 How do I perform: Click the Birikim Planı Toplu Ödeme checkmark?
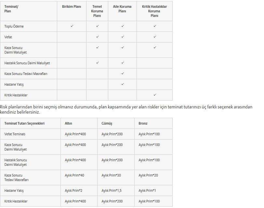pyautogui.click(x=72, y=26)
